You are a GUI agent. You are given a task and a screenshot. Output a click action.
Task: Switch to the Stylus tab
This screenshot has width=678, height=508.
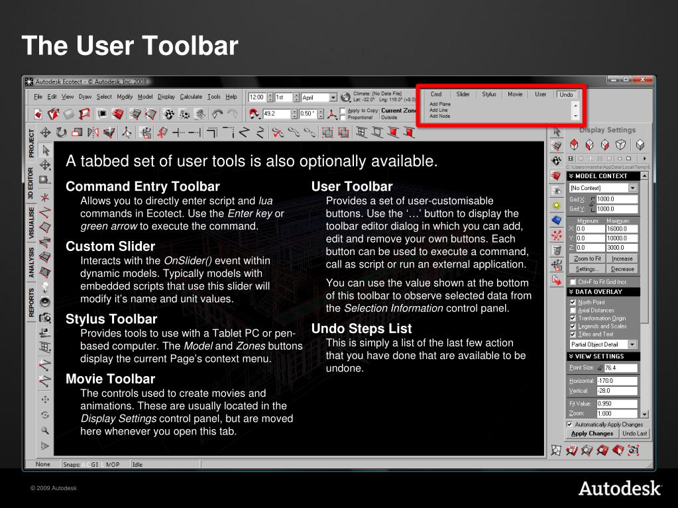489,94
